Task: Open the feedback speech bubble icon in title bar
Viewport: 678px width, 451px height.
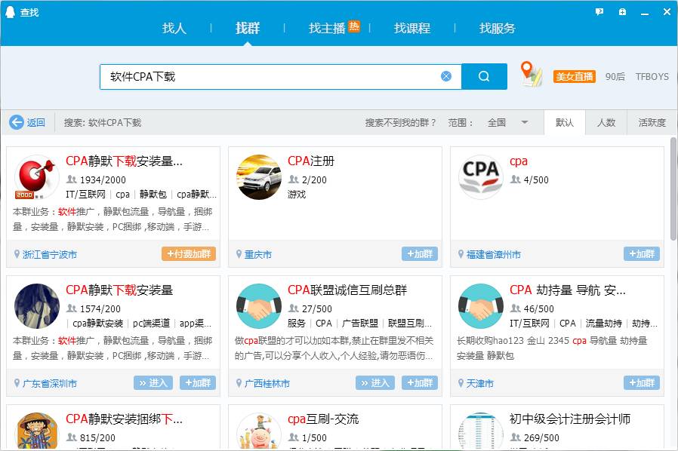Action: coord(599,11)
